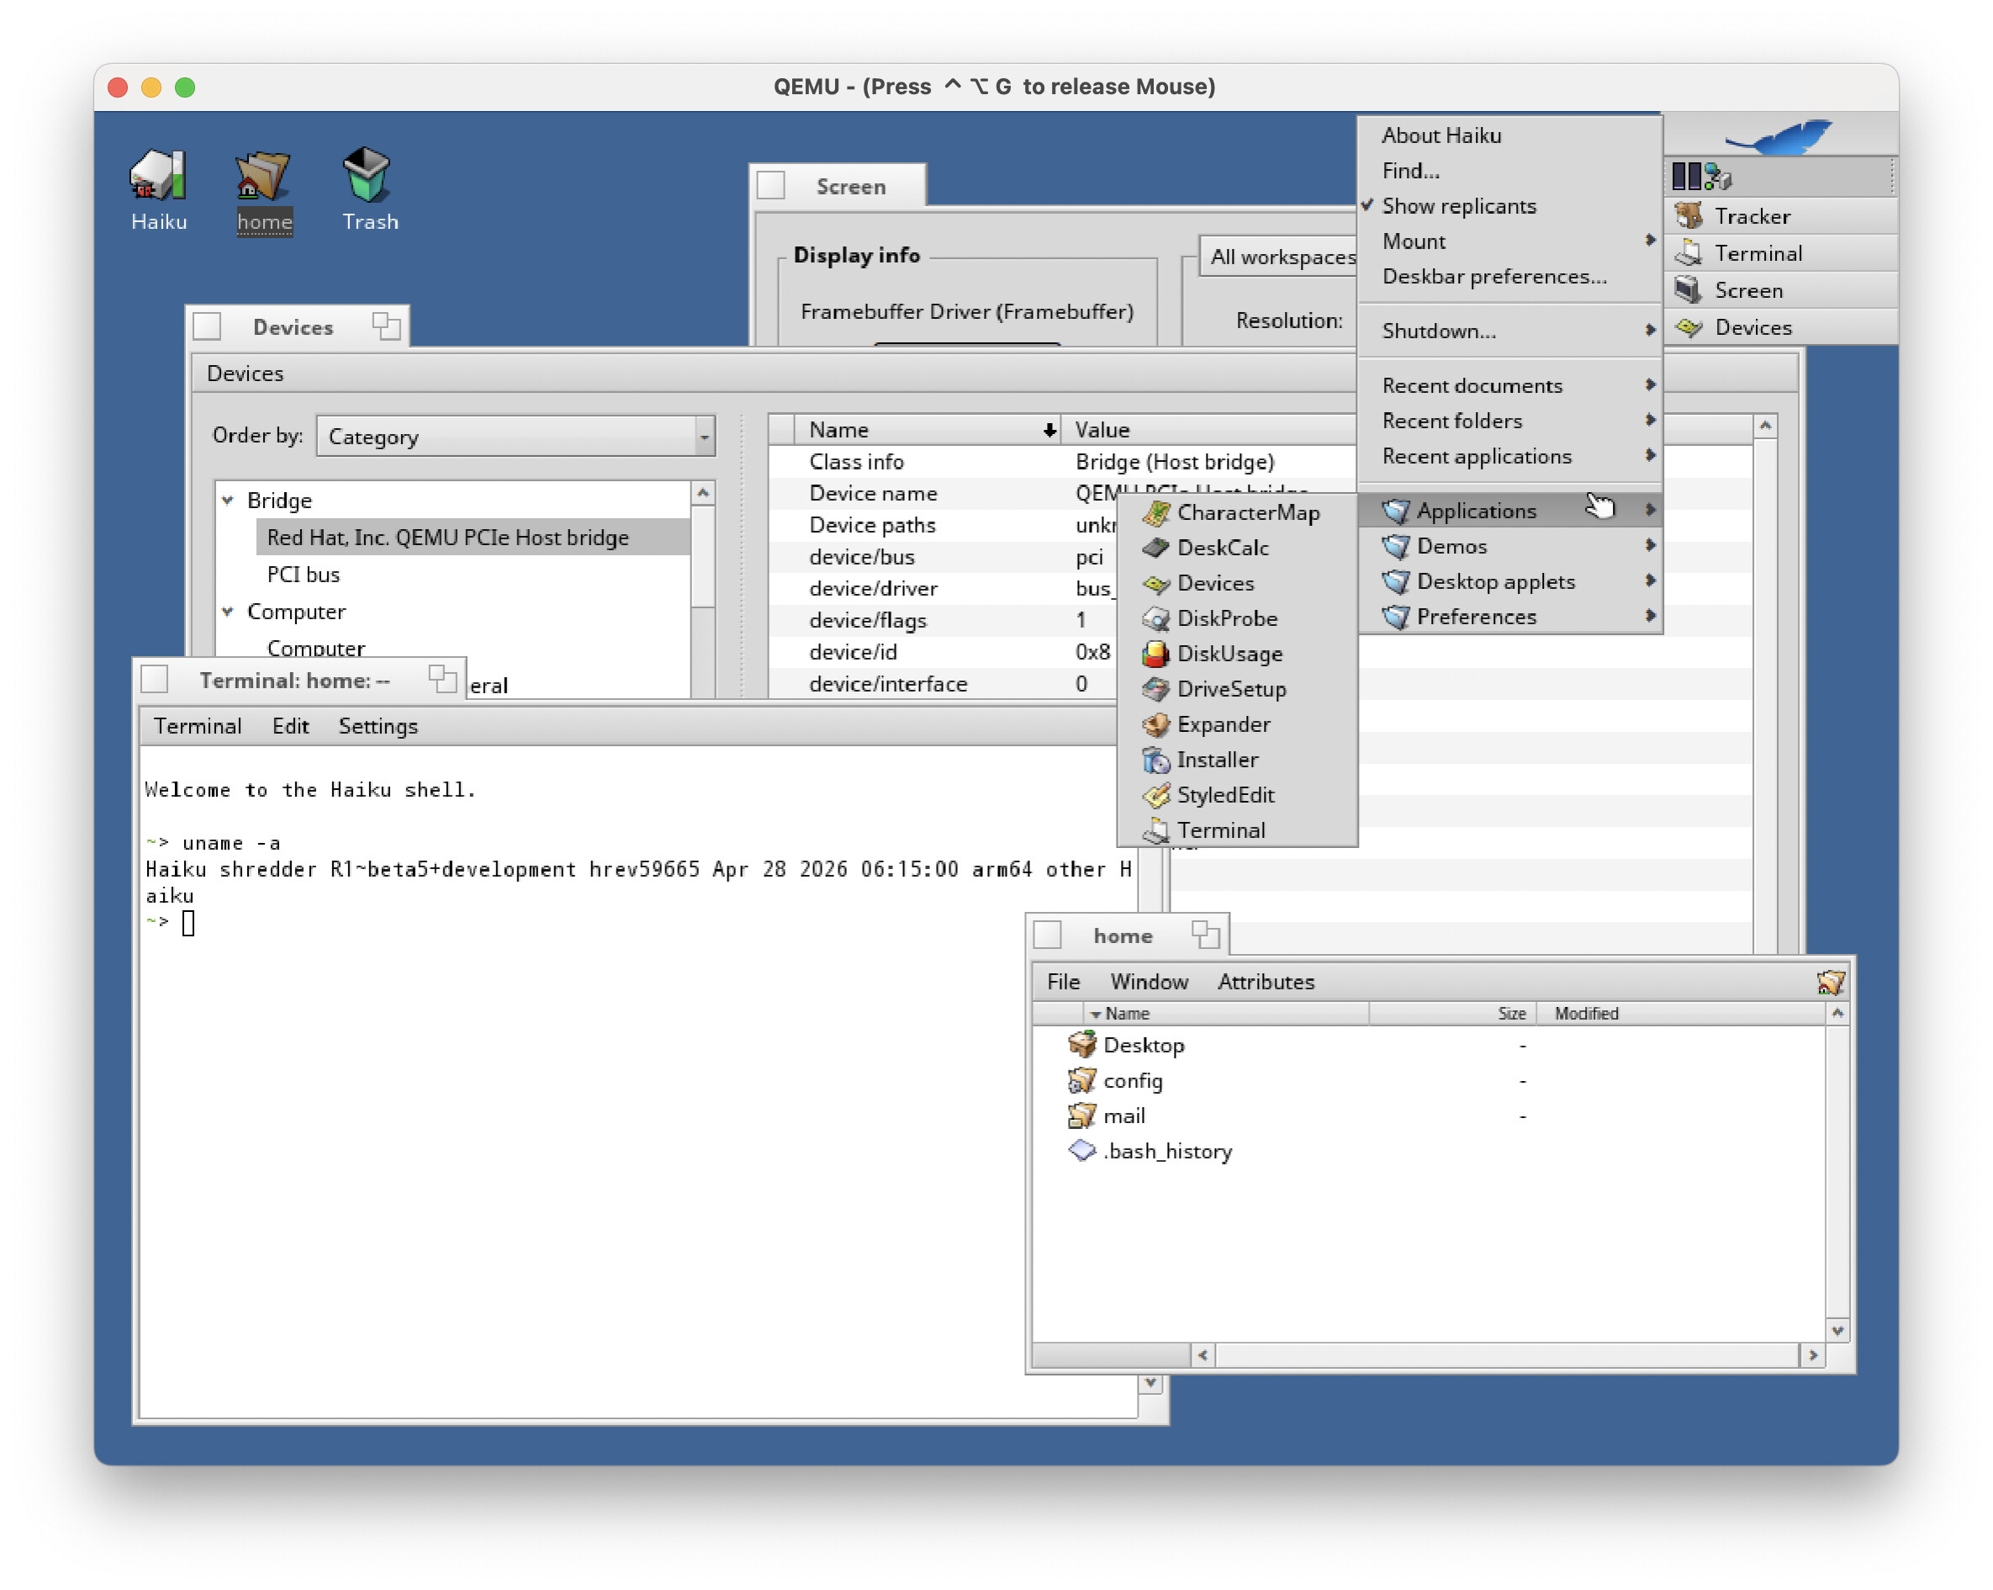Image resolution: width=1993 pixels, height=1590 pixels.
Task: Select PCI bus in the device tree
Action: pos(304,575)
